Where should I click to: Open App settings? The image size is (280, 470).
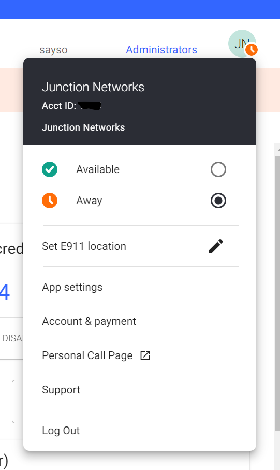click(140, 287)
